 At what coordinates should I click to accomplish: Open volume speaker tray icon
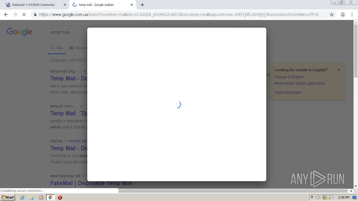318,197
